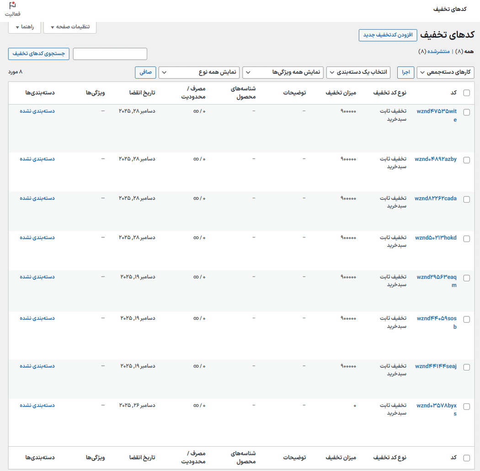This screenshot has height=471, width=480.
Task: Select the bottom select-all checkbox
Action: (x=467, y=457)
